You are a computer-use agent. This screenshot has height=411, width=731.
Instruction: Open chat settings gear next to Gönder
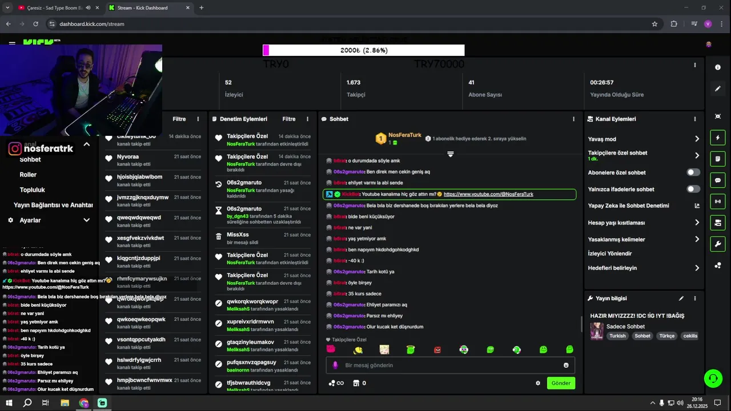click(537, 383)
